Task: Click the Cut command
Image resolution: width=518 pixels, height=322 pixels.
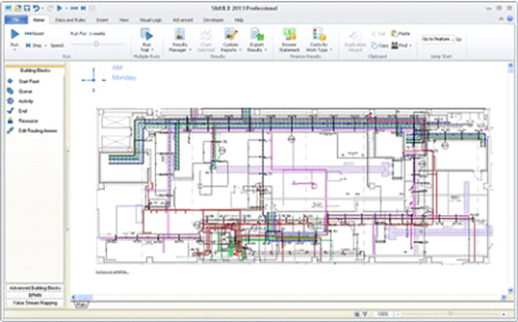Action: [x=378, y=34]
